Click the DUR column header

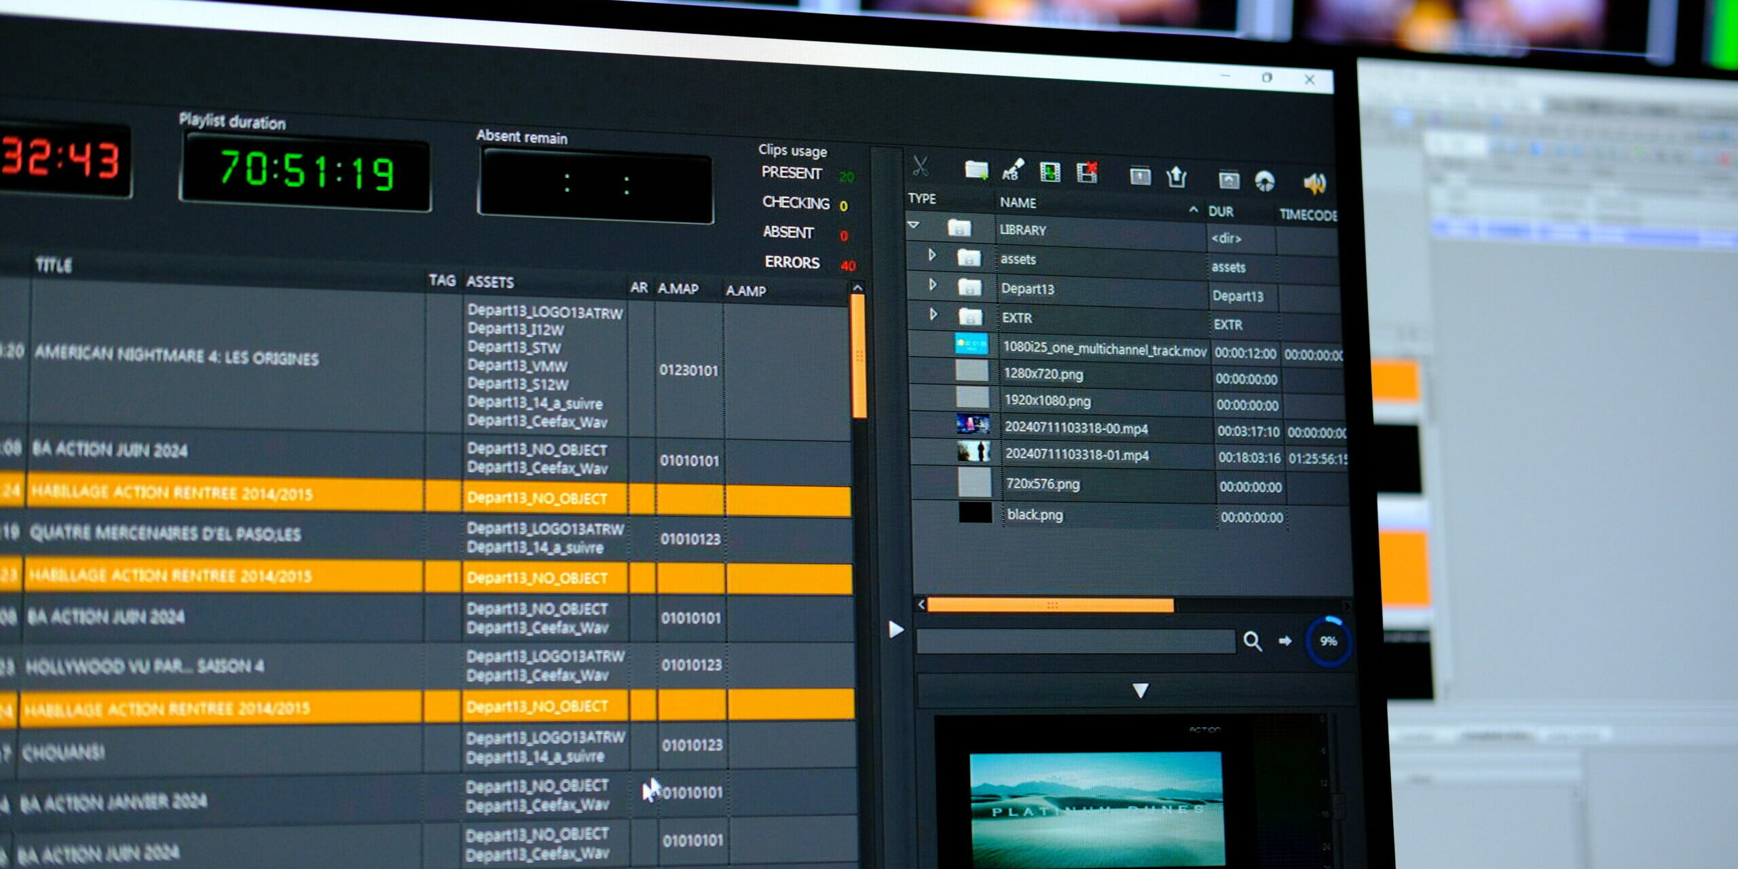point(1221,211)
